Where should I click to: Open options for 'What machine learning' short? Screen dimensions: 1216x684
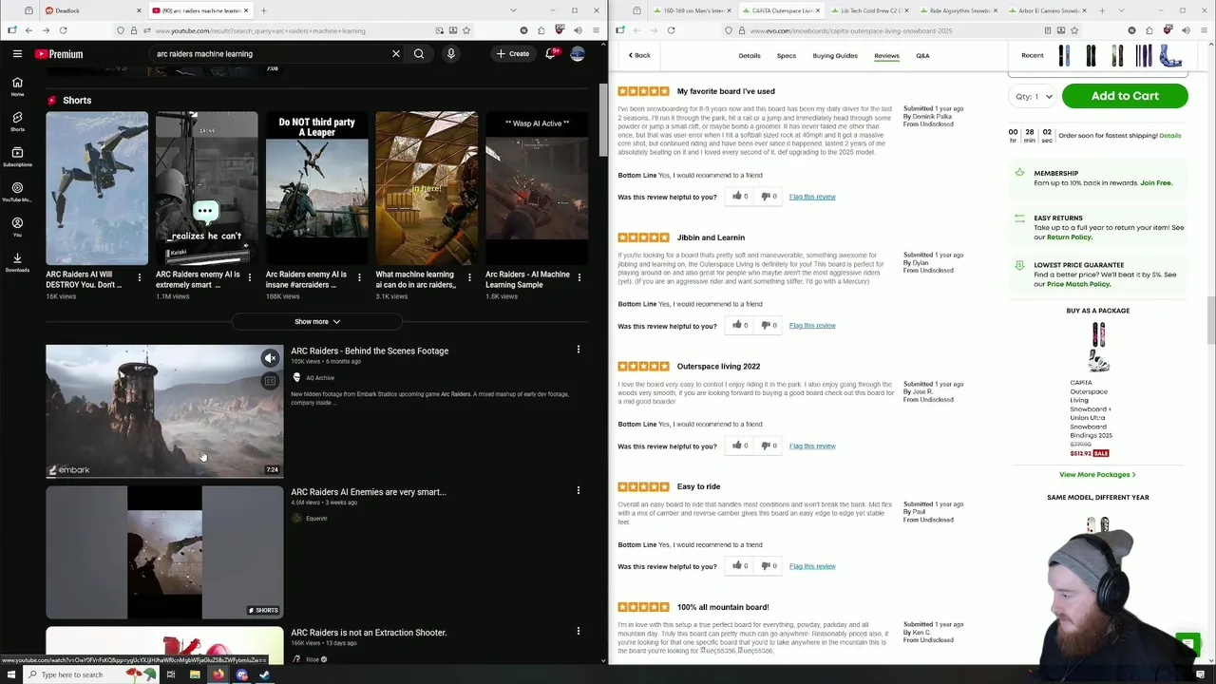click(469, 277)
